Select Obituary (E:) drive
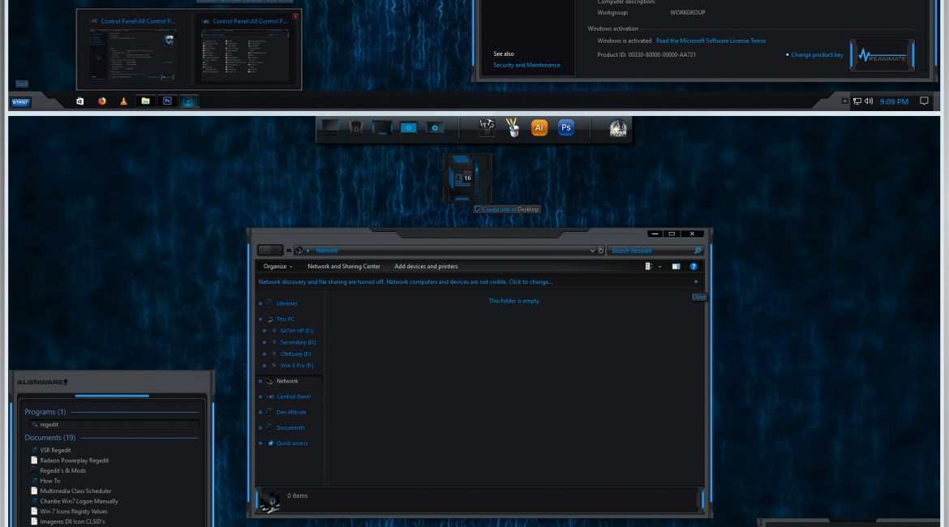949x527 pixels. click(295, 354)
